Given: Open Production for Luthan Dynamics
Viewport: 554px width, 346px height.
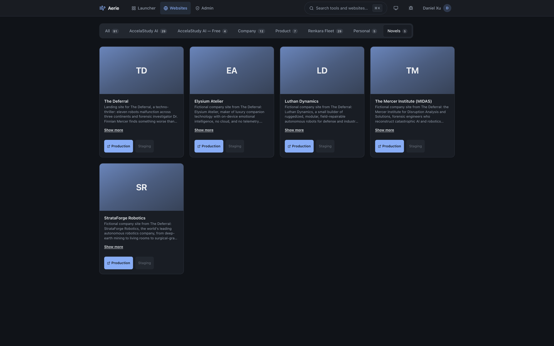Looking at the screenshot, I should (x=299, y=146).
